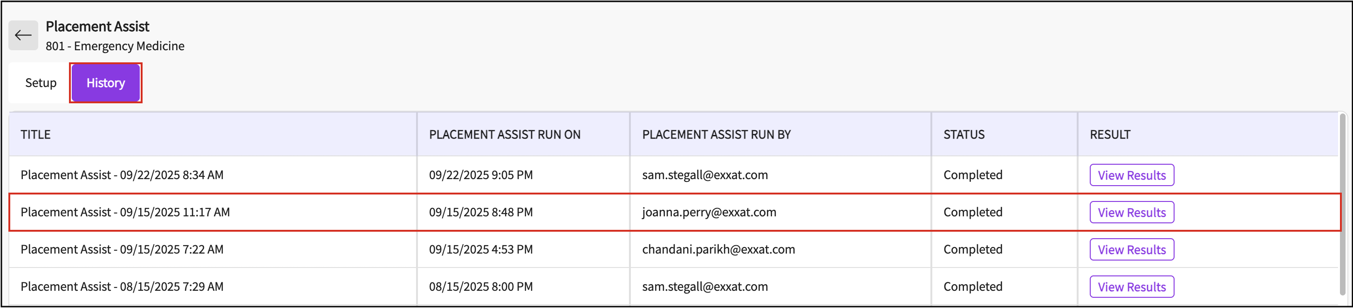
Task: Select the Placement Assist - 09/15/2025 11:17 AM title
Action: pyautogui.click(x=125, y=213)
